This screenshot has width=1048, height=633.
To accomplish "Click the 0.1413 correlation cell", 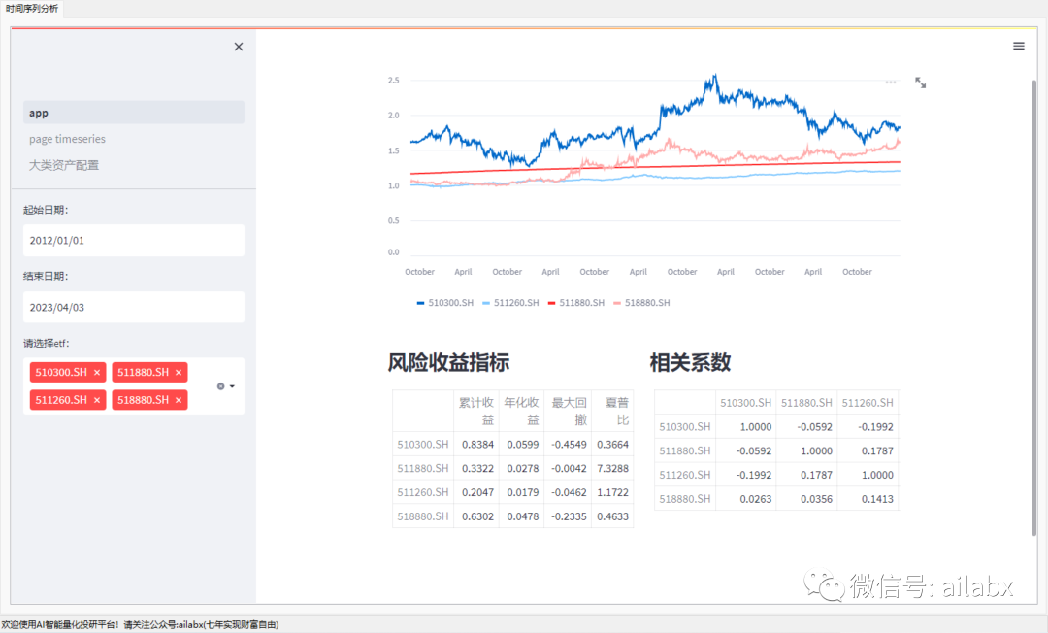I will 868,499.
